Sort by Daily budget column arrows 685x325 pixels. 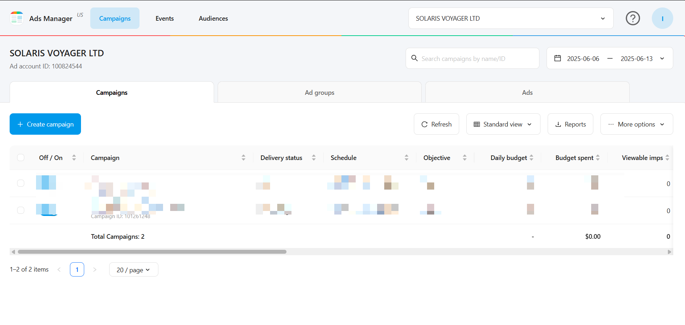[531, 158]
